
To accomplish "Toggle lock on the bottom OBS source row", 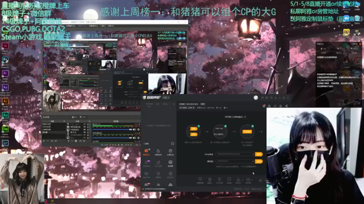I will 88,138.
